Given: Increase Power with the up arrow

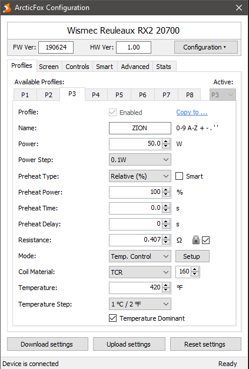Looking at the screenshot, I should coord(166,141).
